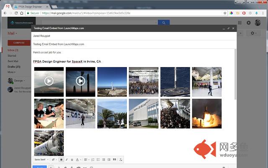This screenshot has width=268, height=168.
Task: Open the SpaceX building exterior photo
Action: point(144,113)
